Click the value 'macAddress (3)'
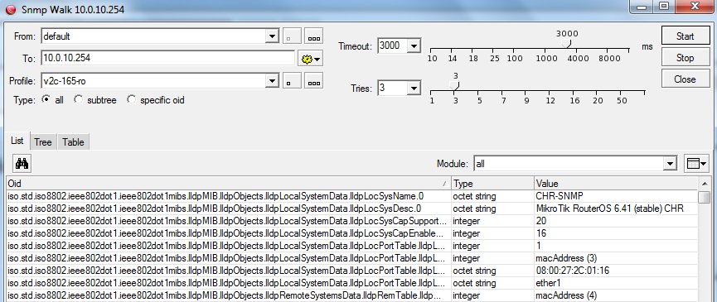 [566, 258]
